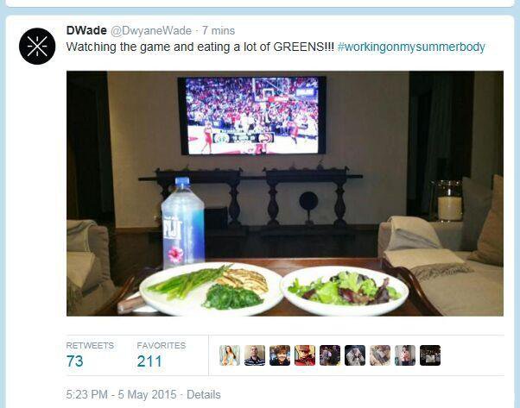Open the two dark figures avatar

point(330,355)
